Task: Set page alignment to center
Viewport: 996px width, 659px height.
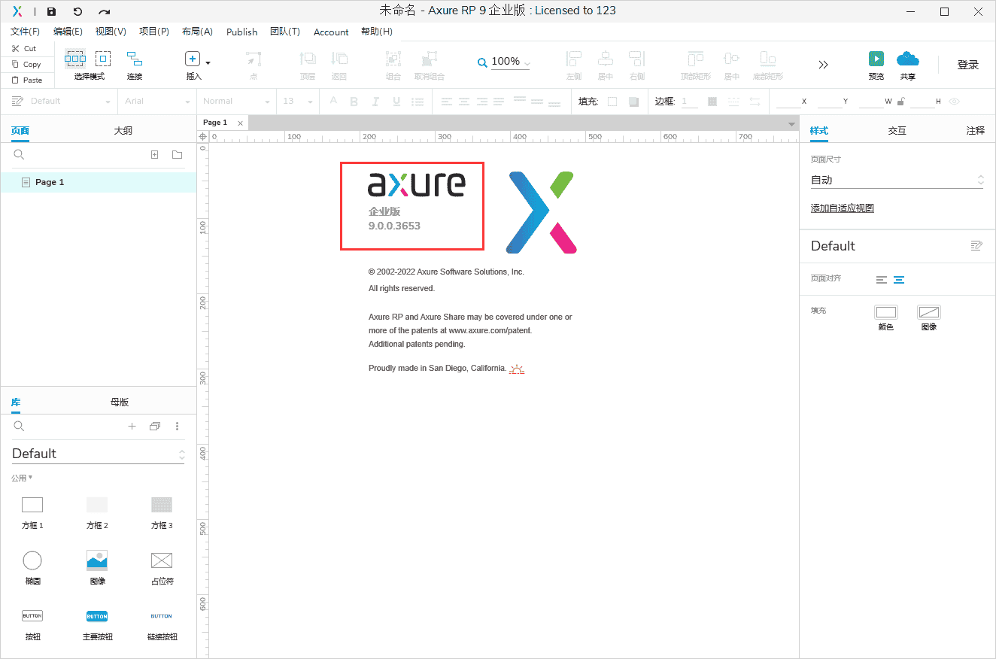Action: click(x=899, y=280)
